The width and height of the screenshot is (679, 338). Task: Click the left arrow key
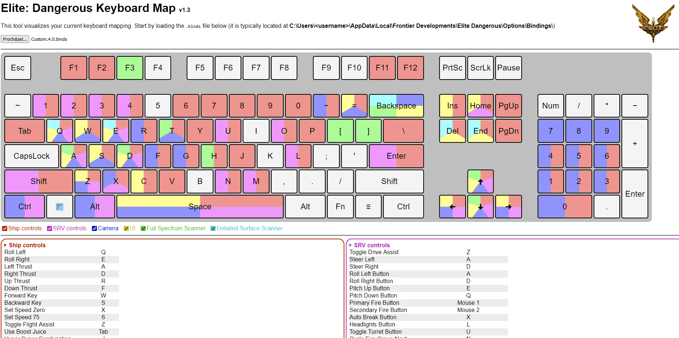click(452, 206)
